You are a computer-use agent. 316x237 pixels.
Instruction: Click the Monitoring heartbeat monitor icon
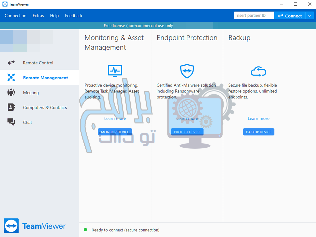pos(115,71)
